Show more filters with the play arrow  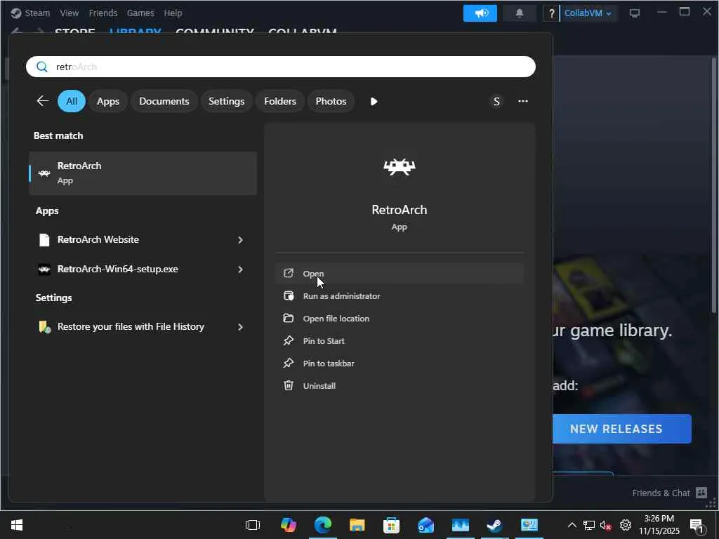click(374, 101)
